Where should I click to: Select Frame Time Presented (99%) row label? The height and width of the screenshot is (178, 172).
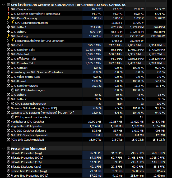point(30,176)
